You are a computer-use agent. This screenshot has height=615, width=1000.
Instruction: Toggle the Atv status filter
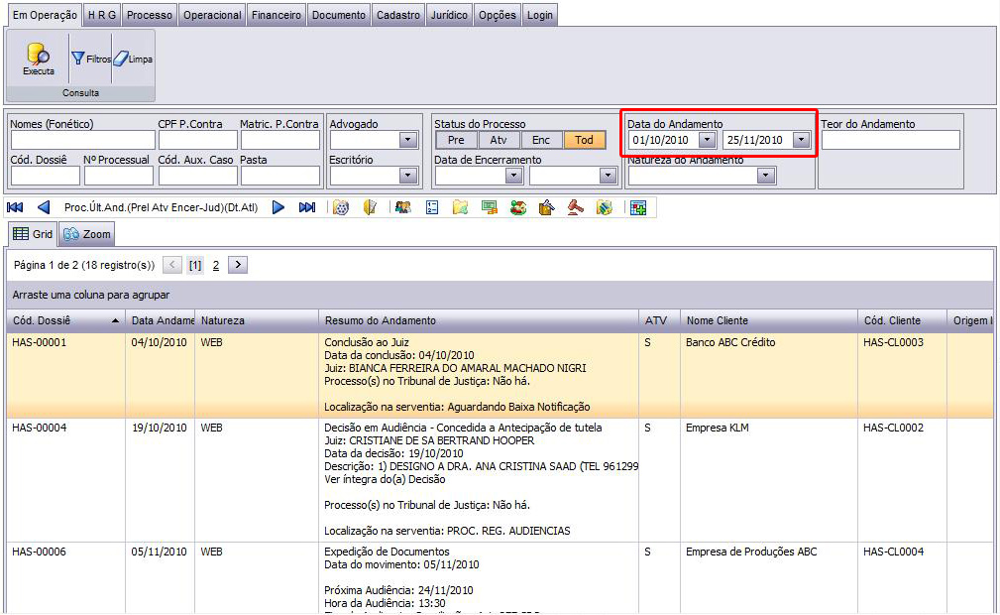pyautogui.click(x=499, y=140)
